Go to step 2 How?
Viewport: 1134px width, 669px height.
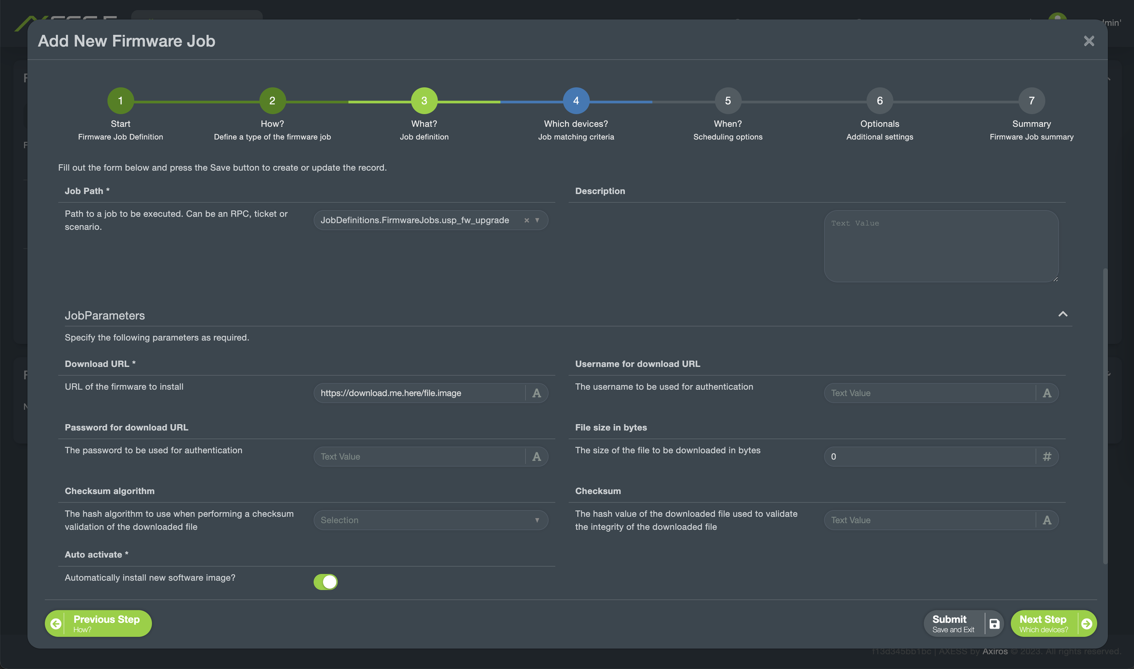pos(272,101)
